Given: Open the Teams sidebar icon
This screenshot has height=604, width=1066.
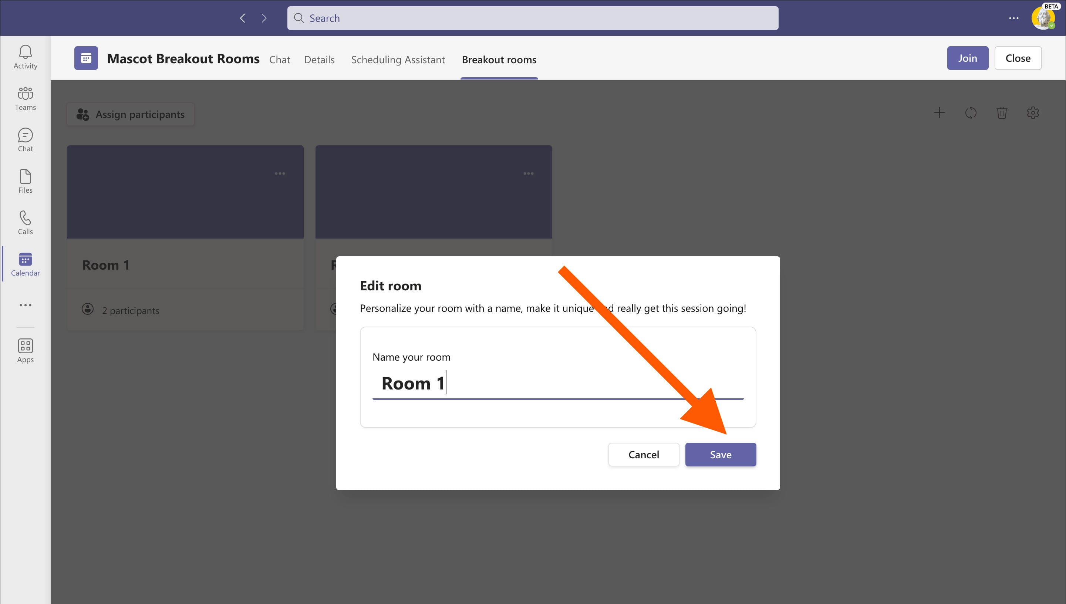Looking at the screenshot, I should pyautogui.click(x=25, y=98).
